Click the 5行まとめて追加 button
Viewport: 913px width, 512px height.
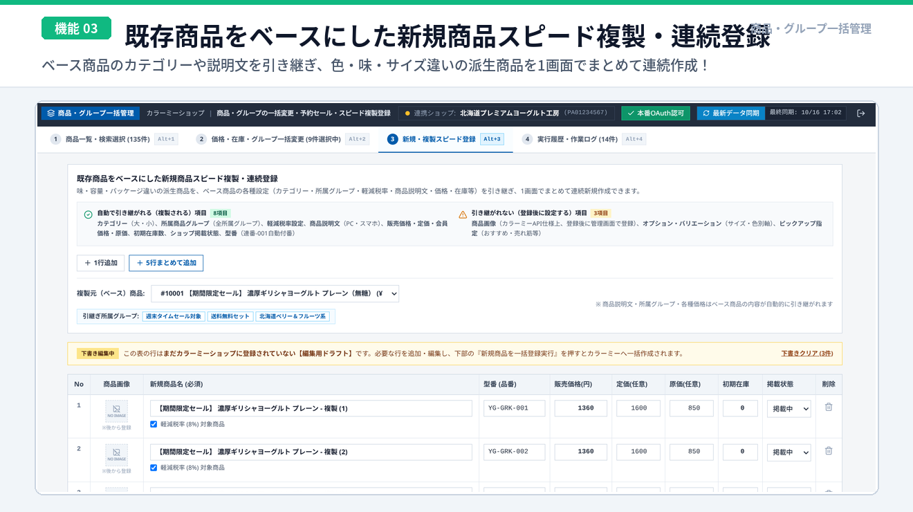tap(166, 263)
